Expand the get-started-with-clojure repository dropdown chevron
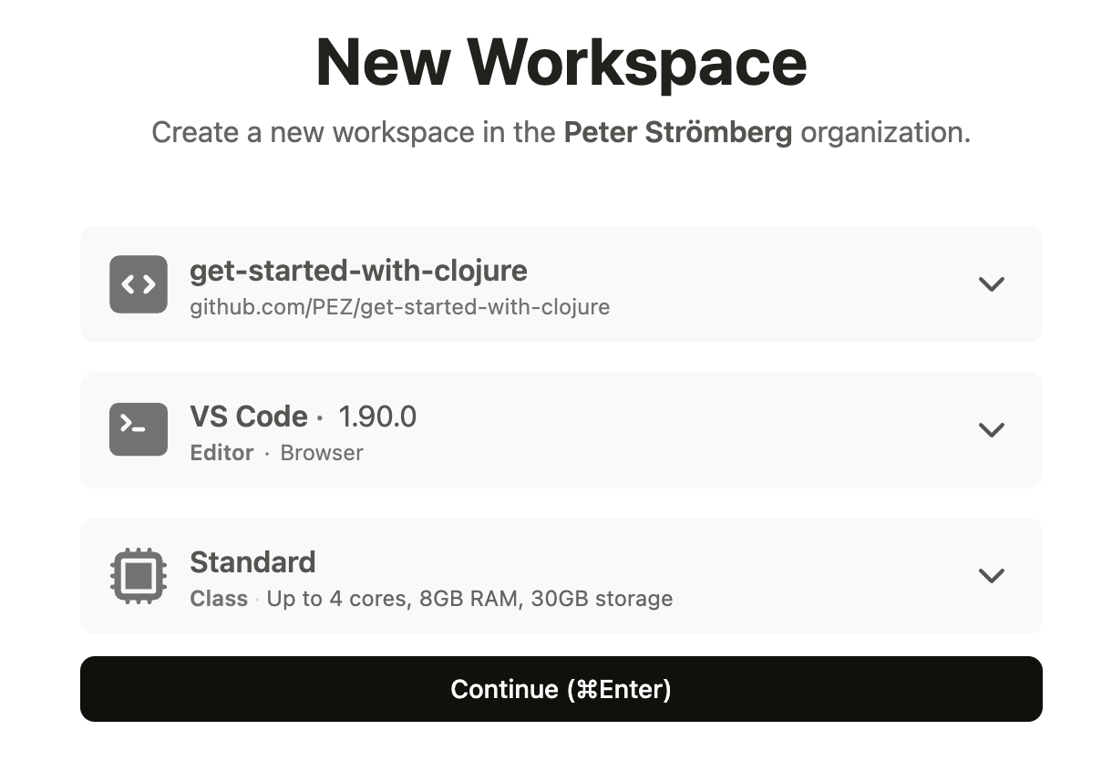The height and width of the screenshot is (771, 1112). (991, 284)
